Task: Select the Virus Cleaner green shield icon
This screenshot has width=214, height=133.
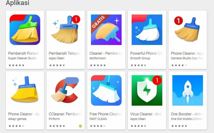Action: click(147, 90)
